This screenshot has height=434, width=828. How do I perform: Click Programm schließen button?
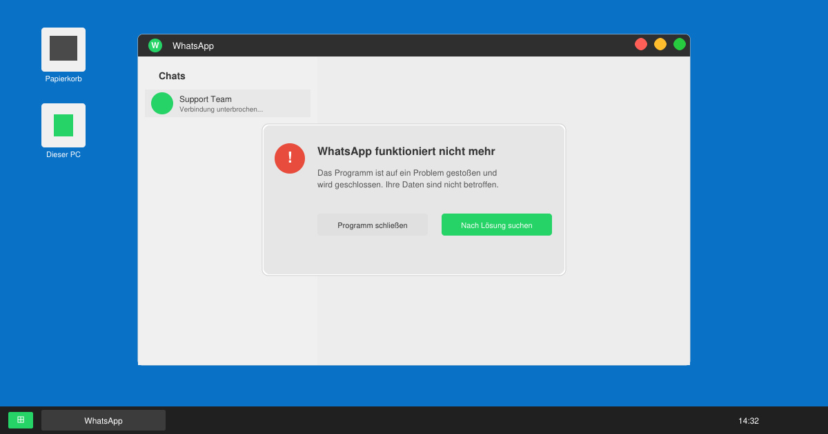(x=373, y=225)
